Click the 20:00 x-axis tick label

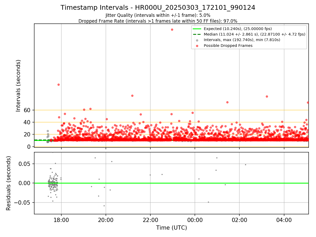click(x=106, y=220)
